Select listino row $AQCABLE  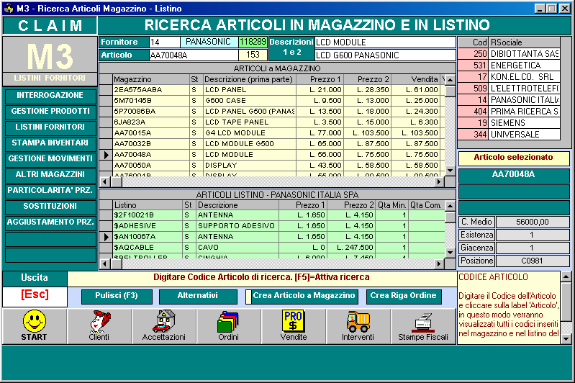pos(272,248)
